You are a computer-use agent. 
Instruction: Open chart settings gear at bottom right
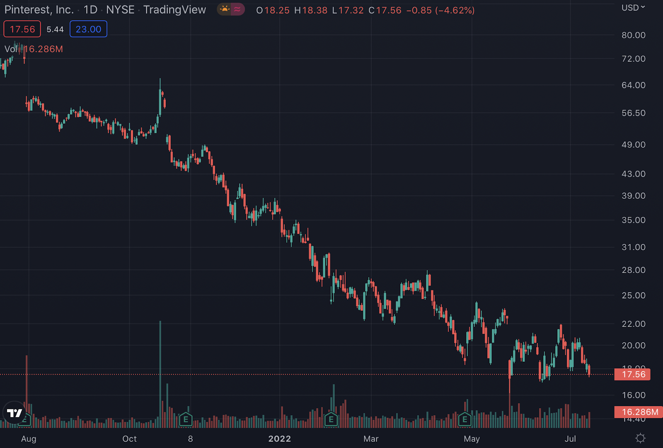tap(641, 438)
